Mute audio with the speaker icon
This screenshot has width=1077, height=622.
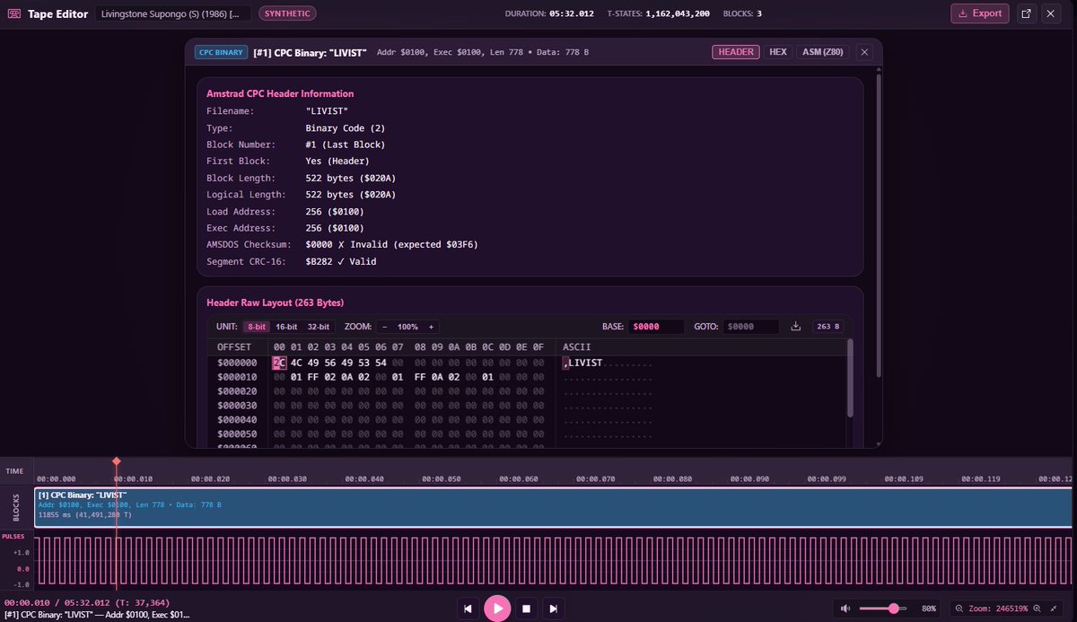pyautogui.click(x=845, y=609)
